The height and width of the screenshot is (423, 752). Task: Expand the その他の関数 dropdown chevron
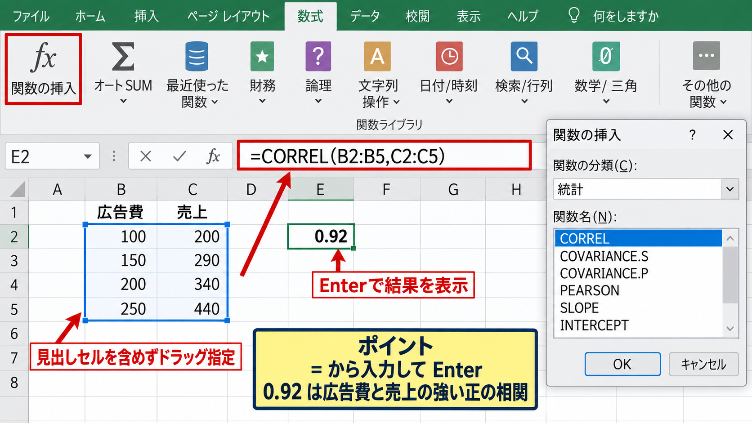point(723,102)
